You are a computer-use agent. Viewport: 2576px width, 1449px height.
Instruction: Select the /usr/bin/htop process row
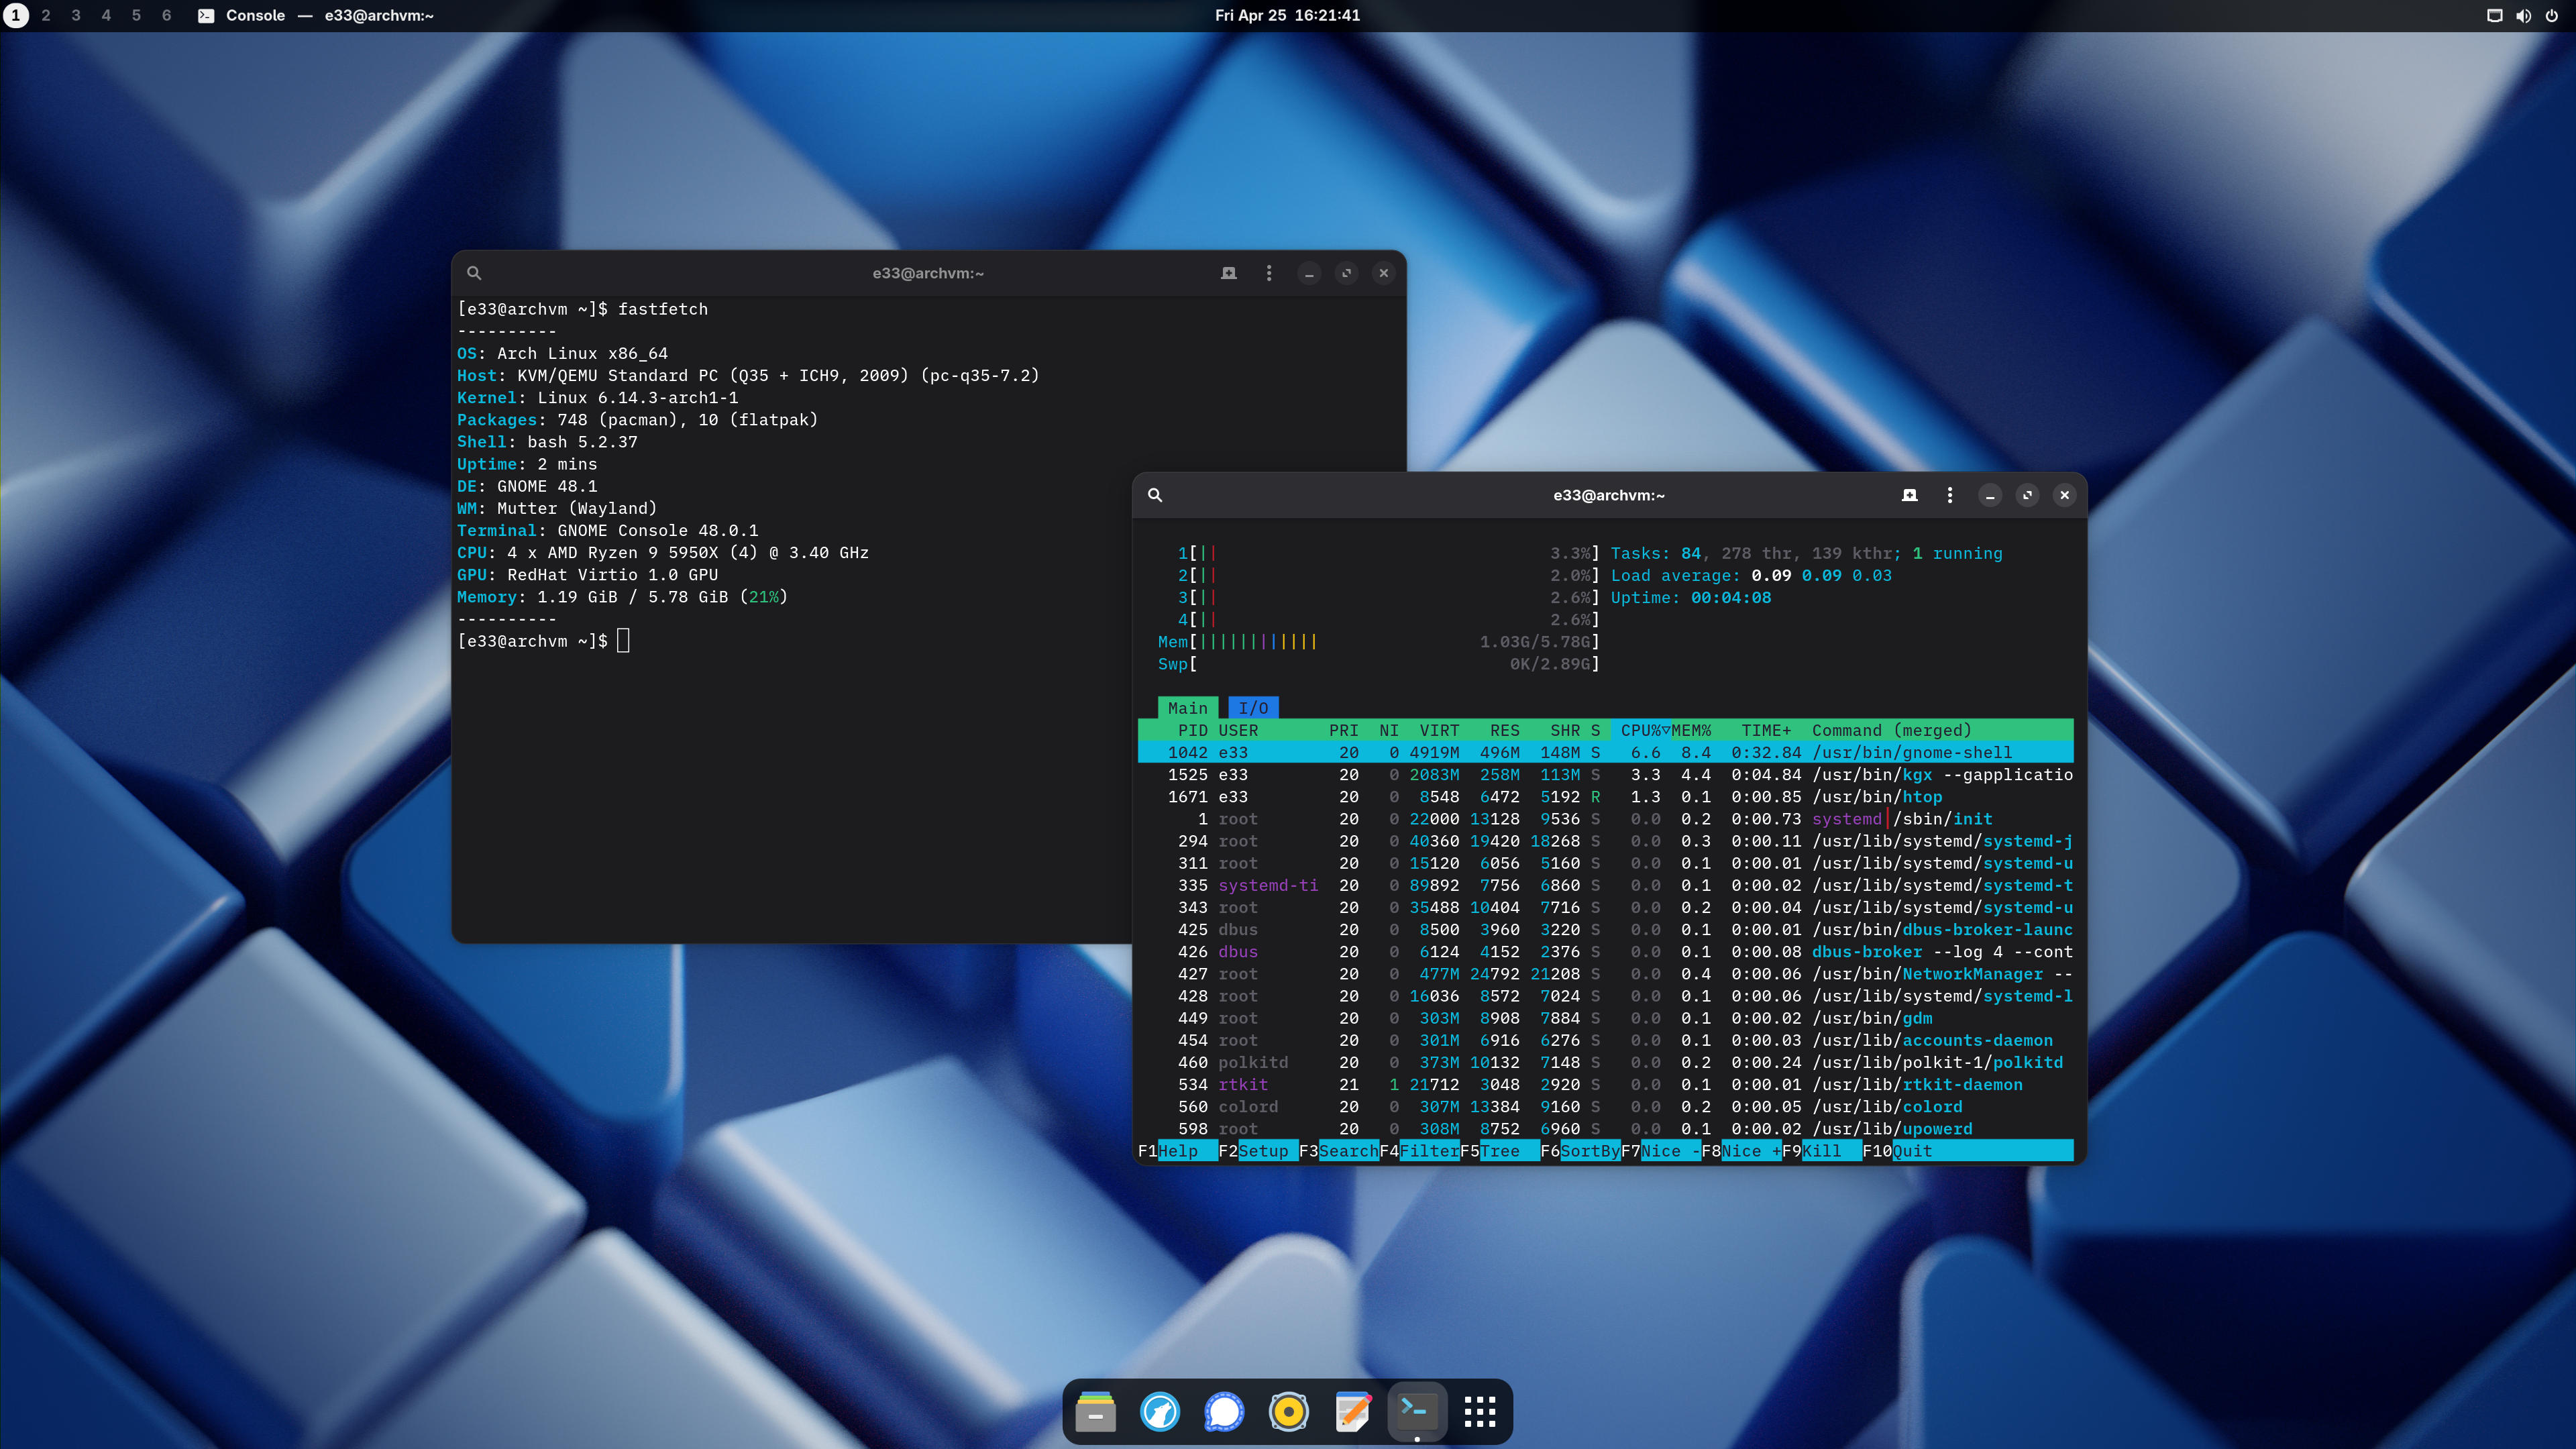[x=1606, y=797]
